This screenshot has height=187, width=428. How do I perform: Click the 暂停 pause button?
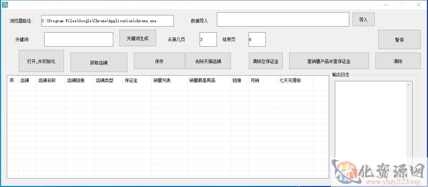(399, 39)
